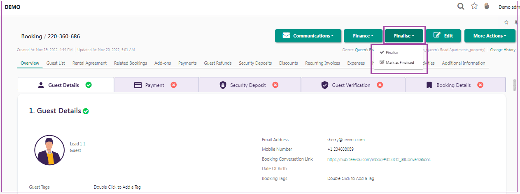The height and width of the screenshot is (194, 520).
Task: Click the DEMO logo text
Action: click(x=12, y=7)
